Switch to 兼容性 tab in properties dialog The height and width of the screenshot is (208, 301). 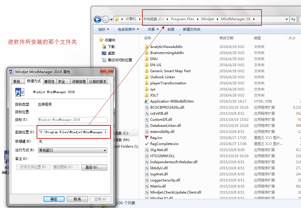(50, 81)
